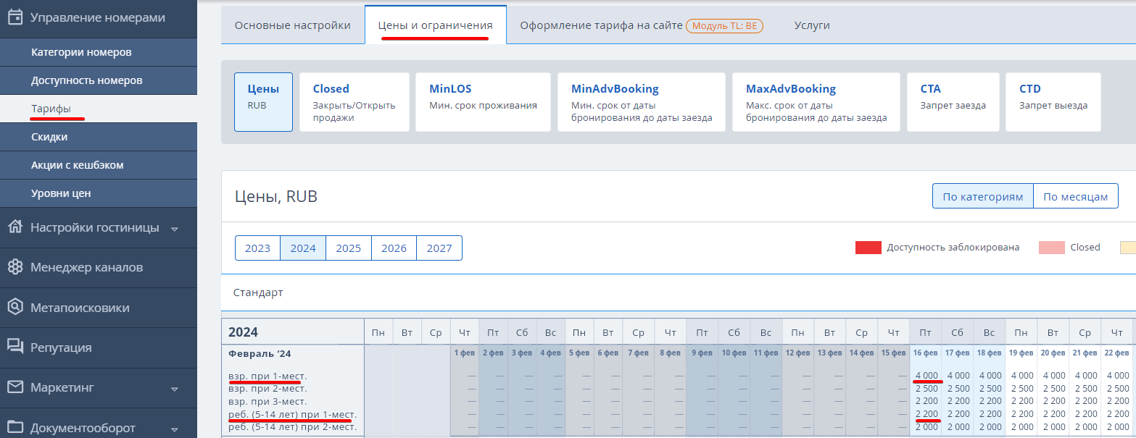Viewport: 1136px width, 438px height.
Task: Switch to the Цены и ограничения tab
Action: (x=436, y=25)
